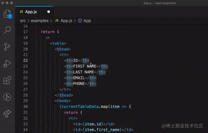
Task: Open the Run and Debug view
Action: 7,63
